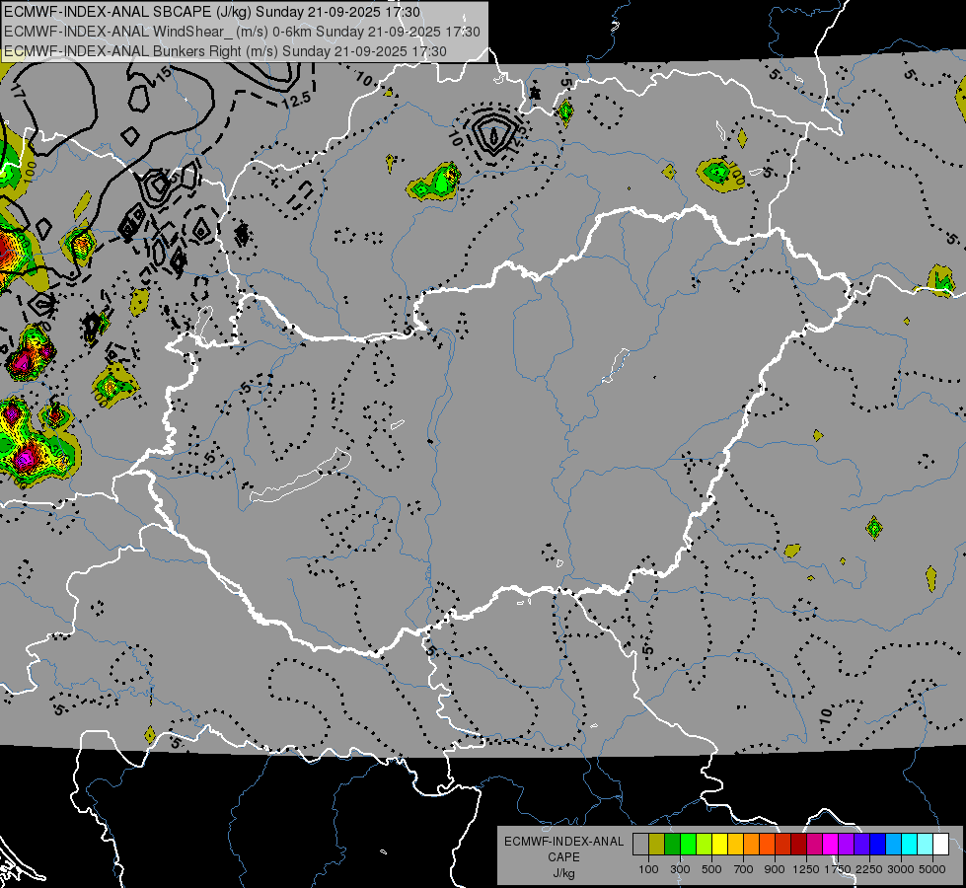Select the orange swatch after 700

pyautogui.click(x=751, y=845)
